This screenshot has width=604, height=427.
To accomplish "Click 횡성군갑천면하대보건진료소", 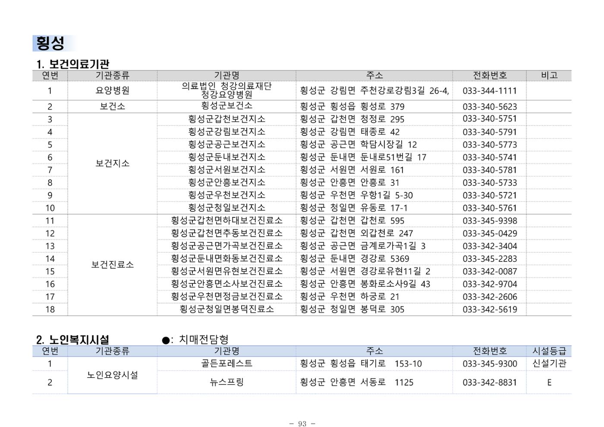I will click(x=226, y=220).
